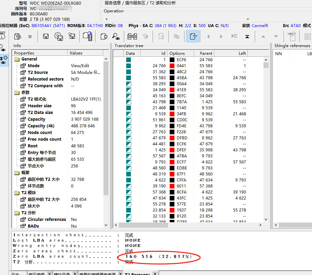The image size is (312, 275).
Task: Close the T2 Recovery tab
Action: point(155,273)
